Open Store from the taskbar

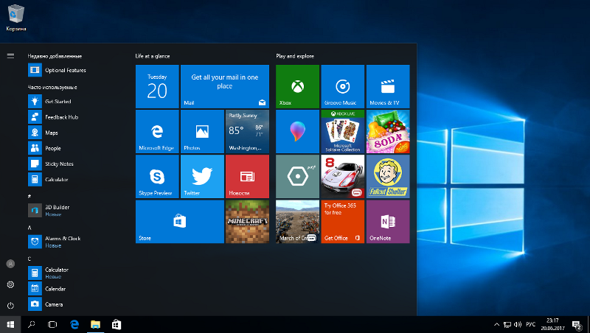[117, 324]
